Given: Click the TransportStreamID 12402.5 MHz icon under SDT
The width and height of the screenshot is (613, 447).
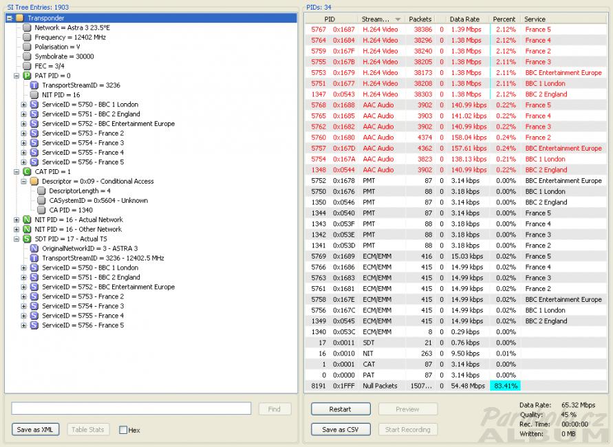Looking at the screenshot, I should tap(34, 258).
